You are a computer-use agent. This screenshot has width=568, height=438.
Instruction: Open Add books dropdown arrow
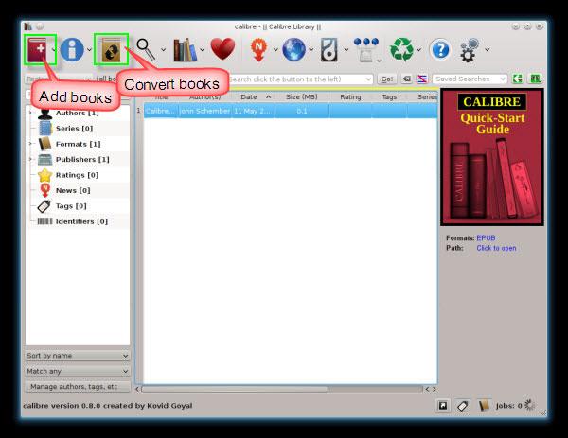[54, 50]
